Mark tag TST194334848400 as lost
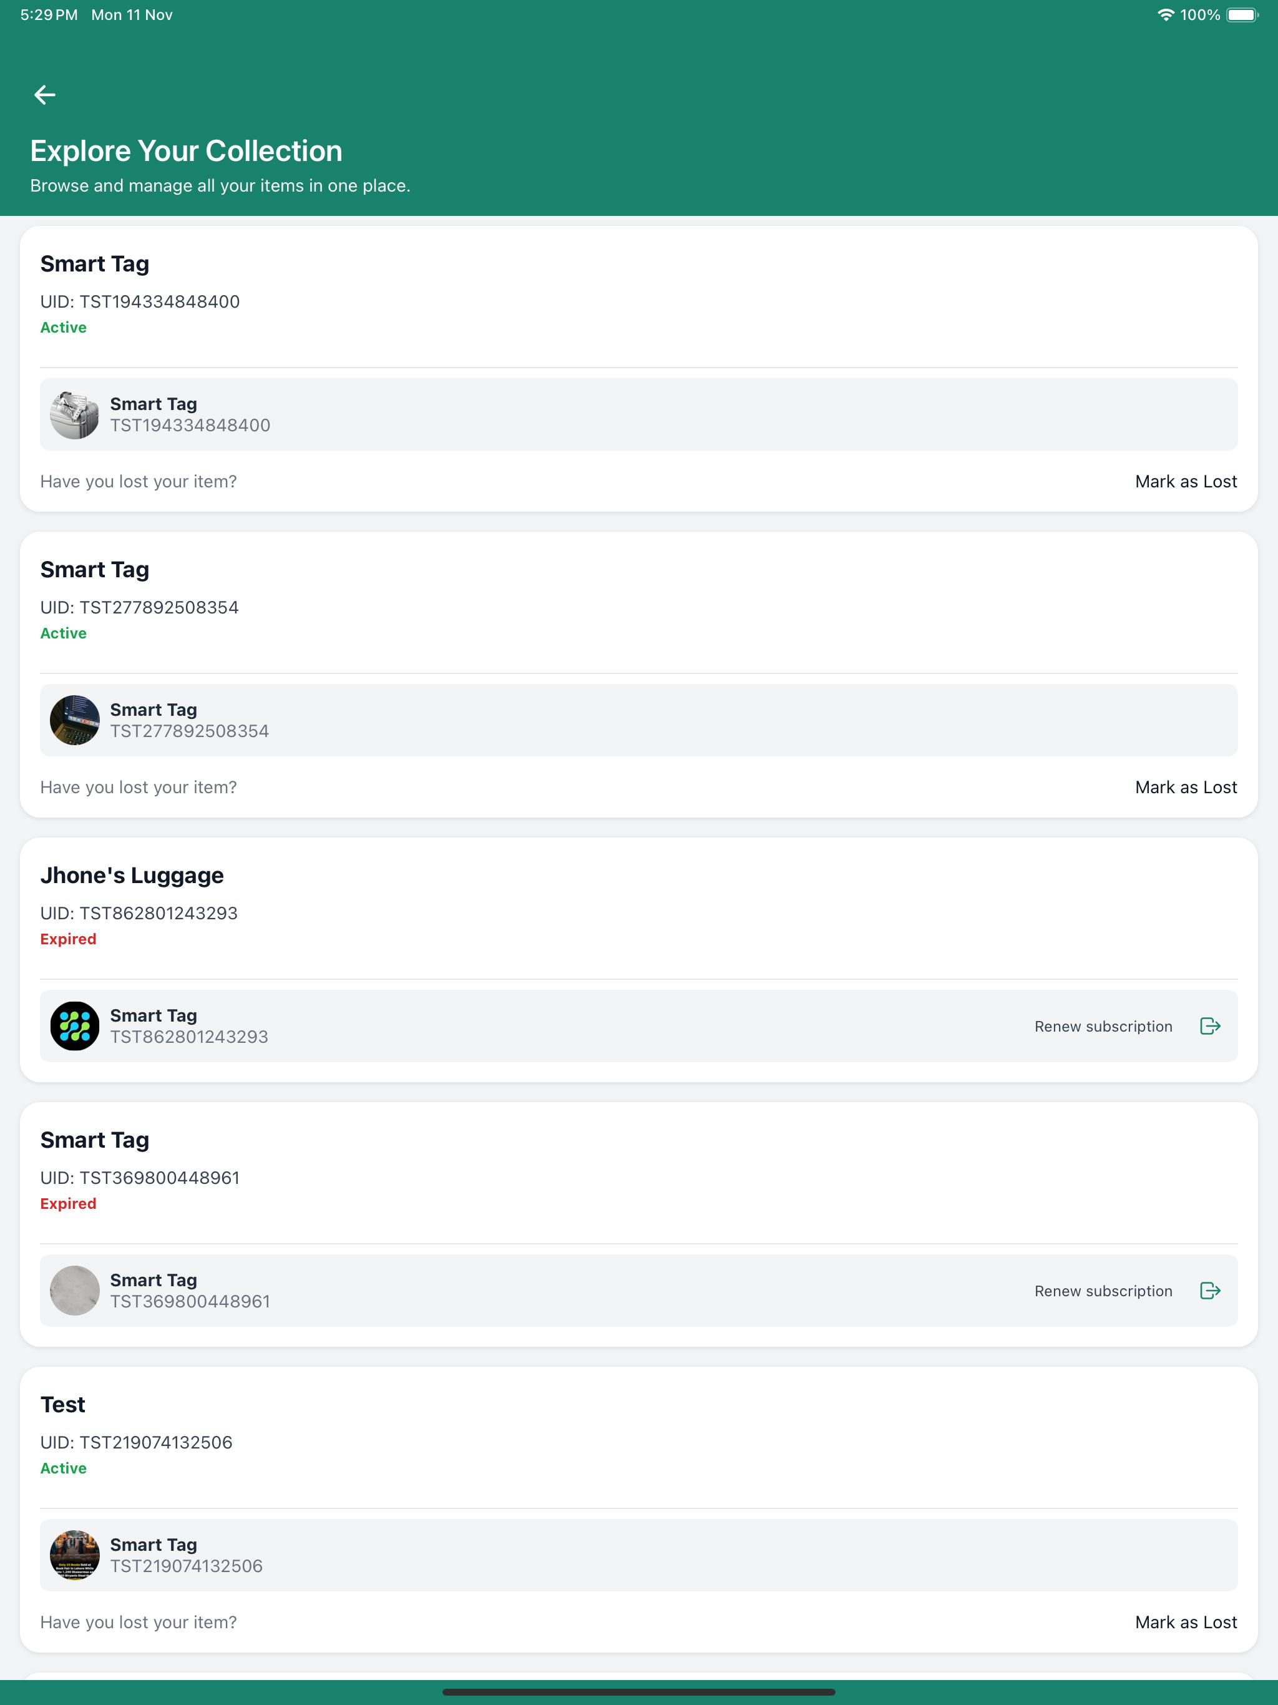1278x1705 pixels. (1186, 482)
